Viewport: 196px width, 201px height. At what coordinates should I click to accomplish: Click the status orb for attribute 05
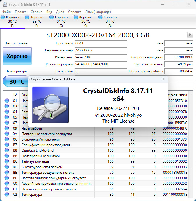point(7,117)
